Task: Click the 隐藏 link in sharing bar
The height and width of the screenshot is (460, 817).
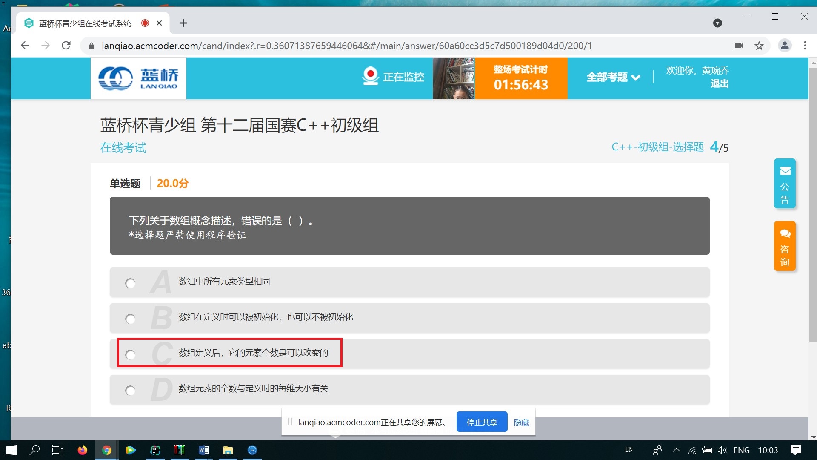Action: coord(521,422)
